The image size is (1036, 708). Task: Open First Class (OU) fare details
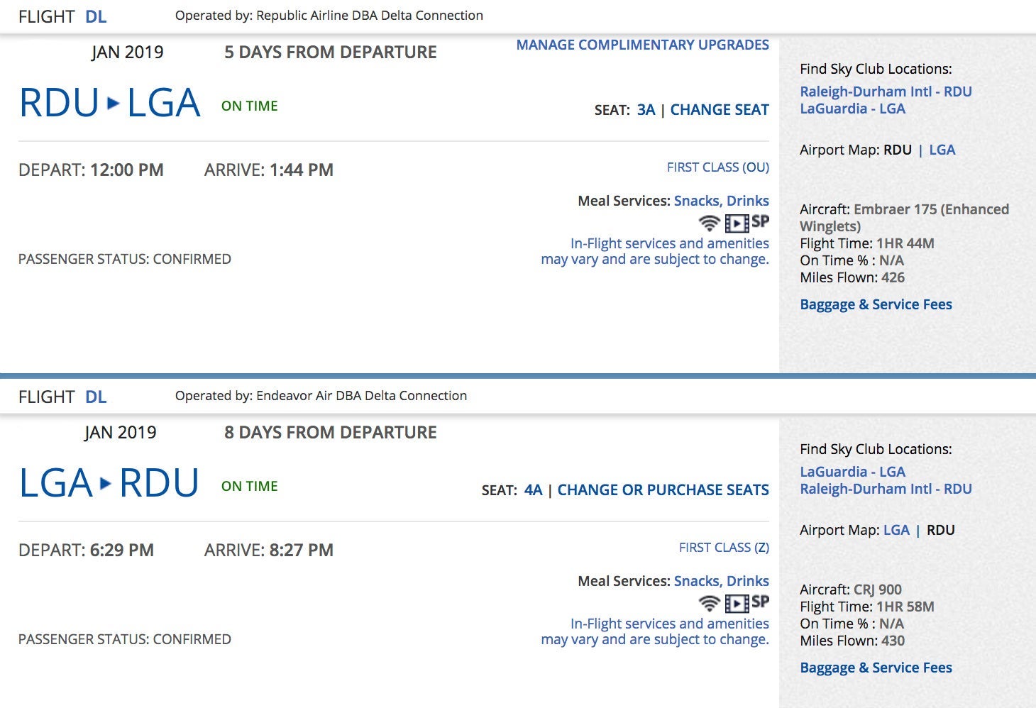717,167
